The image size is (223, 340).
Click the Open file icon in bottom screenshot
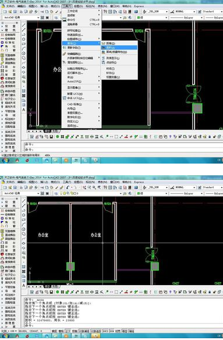tap(10, 188)
